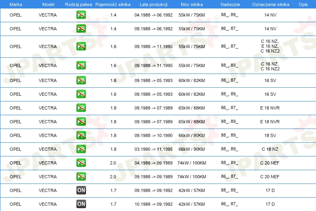Click OPEL in the C 18 NZ row
Image resolution: width=316 pixels, height=211 pixels.
pyautogui.click(x=15, y=149)
